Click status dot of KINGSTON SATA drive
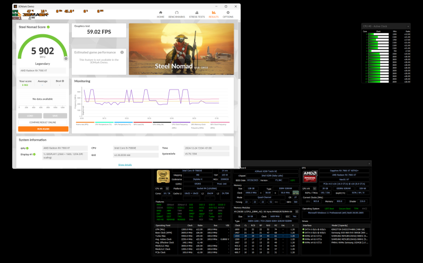 [303, 229]
